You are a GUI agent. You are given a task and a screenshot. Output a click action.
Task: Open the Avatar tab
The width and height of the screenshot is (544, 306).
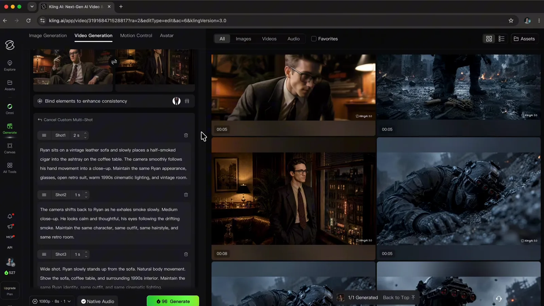tap(167, 35)
